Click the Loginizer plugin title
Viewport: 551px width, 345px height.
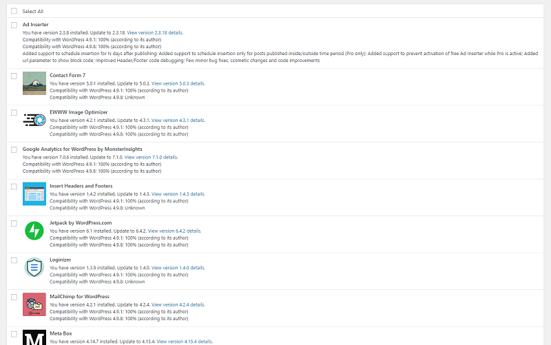click(60, 260)
